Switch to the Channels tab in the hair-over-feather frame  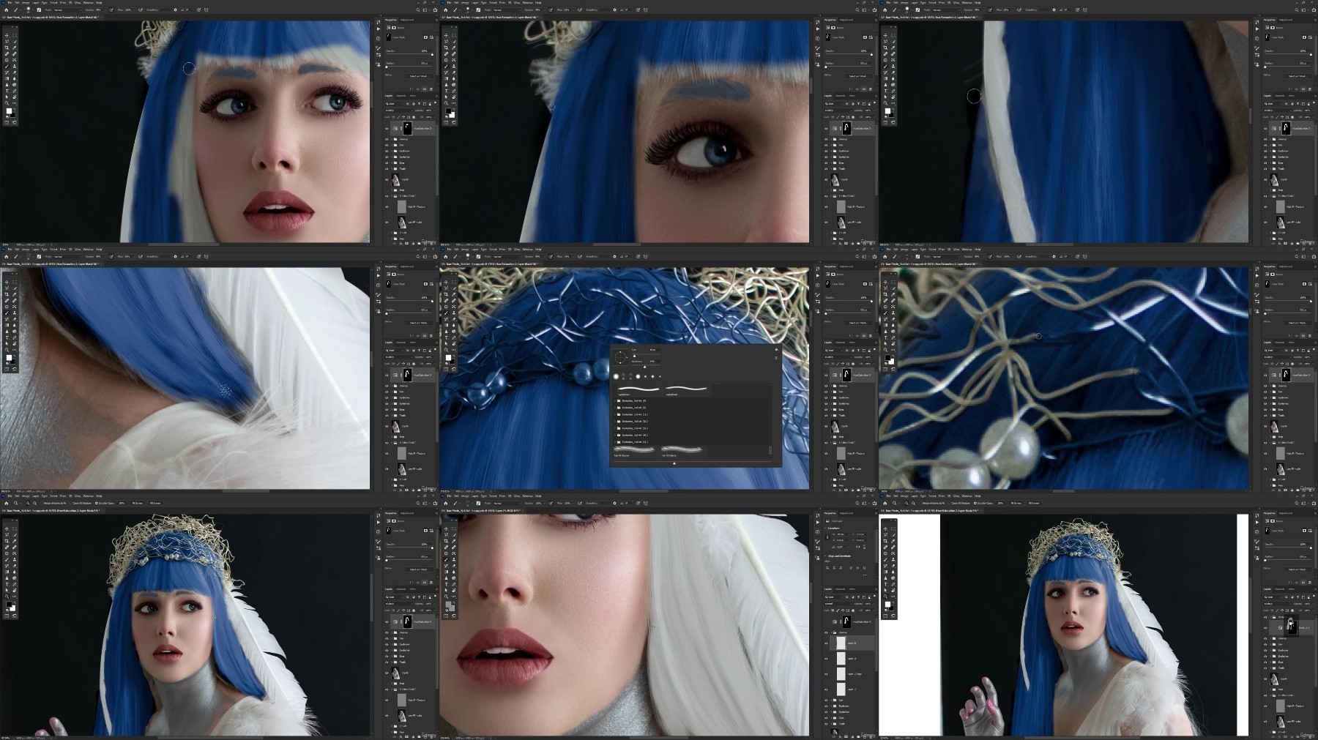401,342
